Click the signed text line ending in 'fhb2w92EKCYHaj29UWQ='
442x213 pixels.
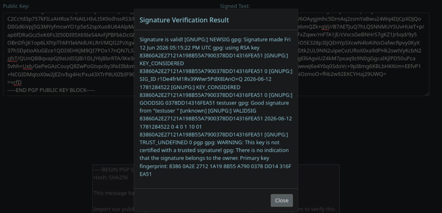pyautogui.click(x=342, y=74)
